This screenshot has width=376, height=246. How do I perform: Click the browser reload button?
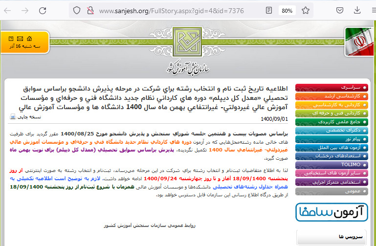click(43, 10)
